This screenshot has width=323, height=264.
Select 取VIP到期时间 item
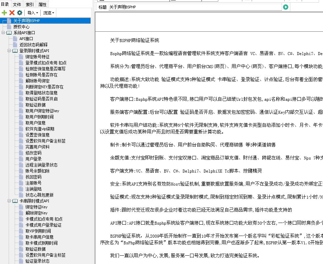[x=38, y=231]
